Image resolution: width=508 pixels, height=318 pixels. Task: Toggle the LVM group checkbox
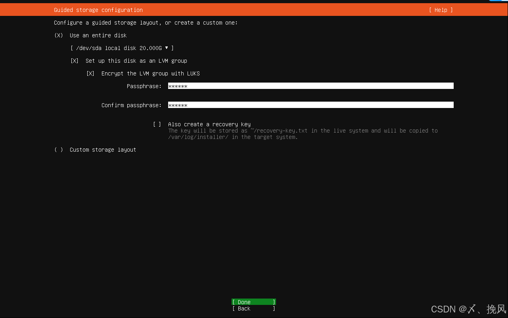74,60
